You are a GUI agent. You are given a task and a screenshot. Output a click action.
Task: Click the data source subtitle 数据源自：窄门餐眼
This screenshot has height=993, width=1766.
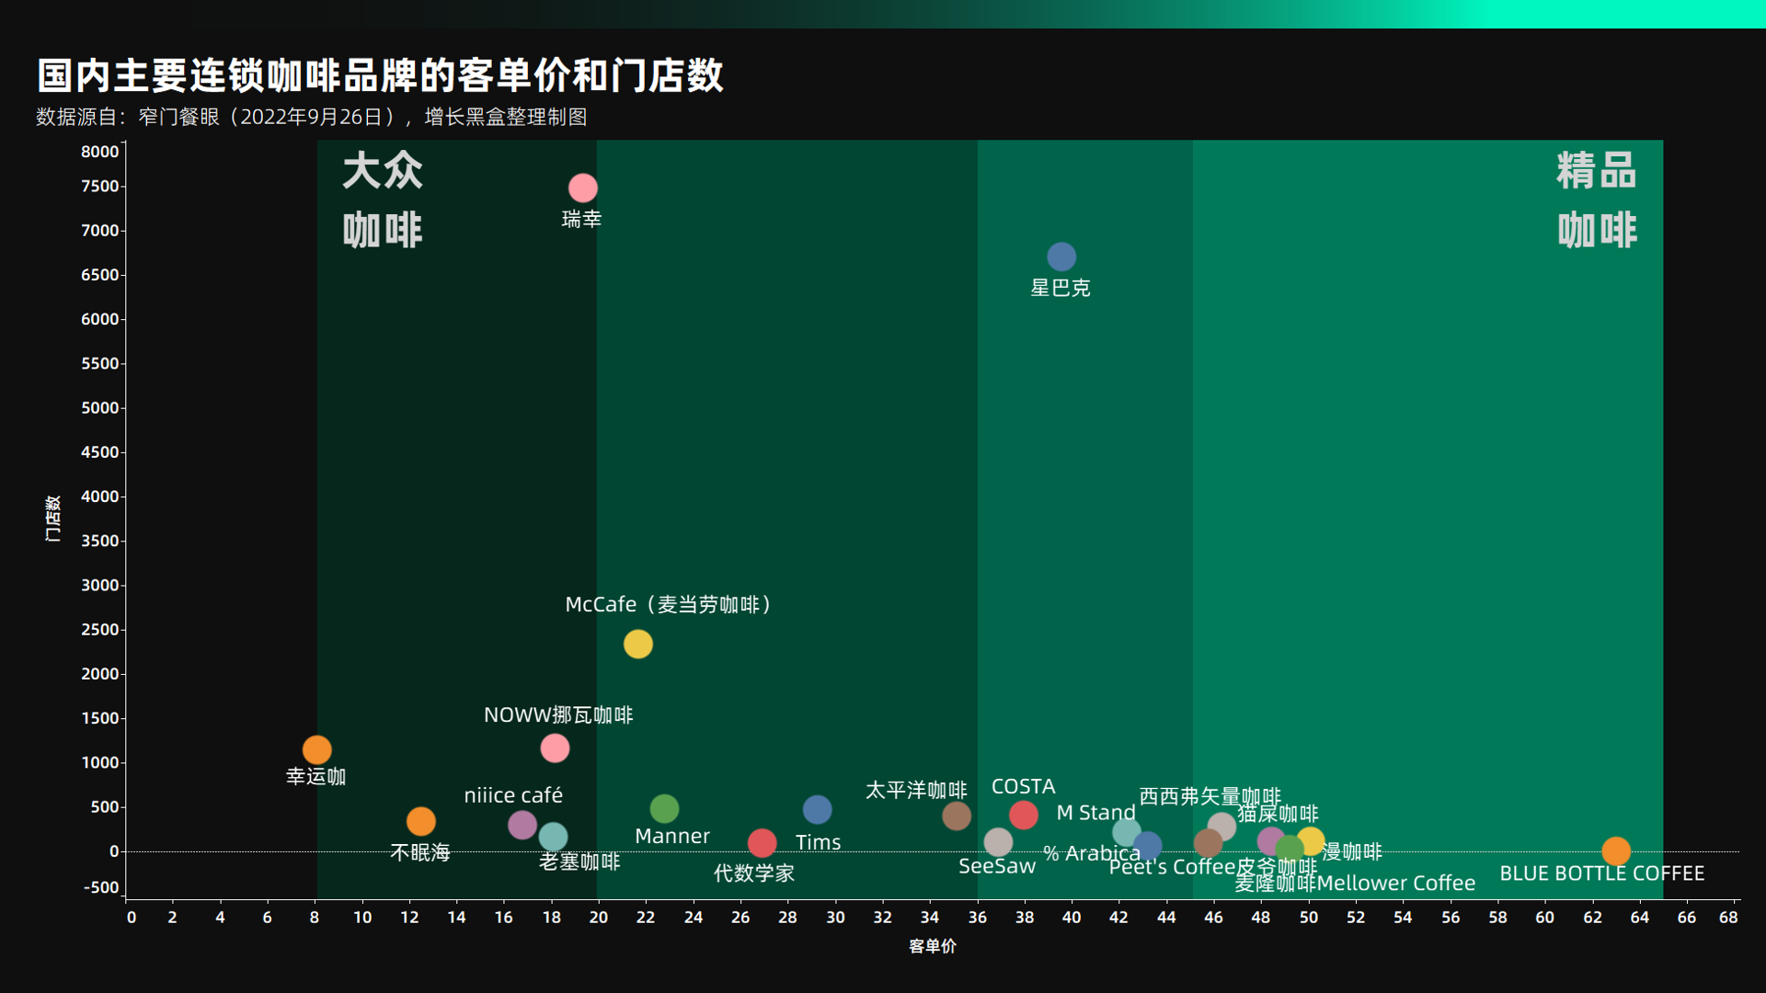[312, 117]
